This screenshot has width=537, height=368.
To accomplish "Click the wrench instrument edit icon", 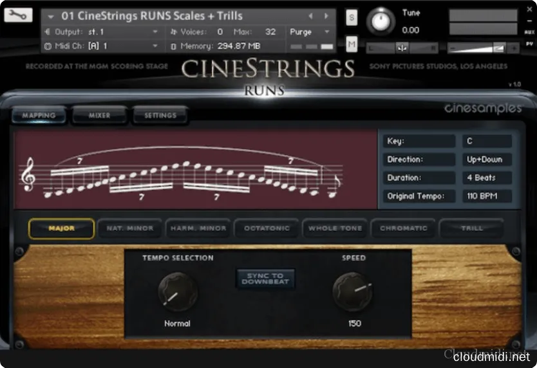I will (x=18, y=15).
